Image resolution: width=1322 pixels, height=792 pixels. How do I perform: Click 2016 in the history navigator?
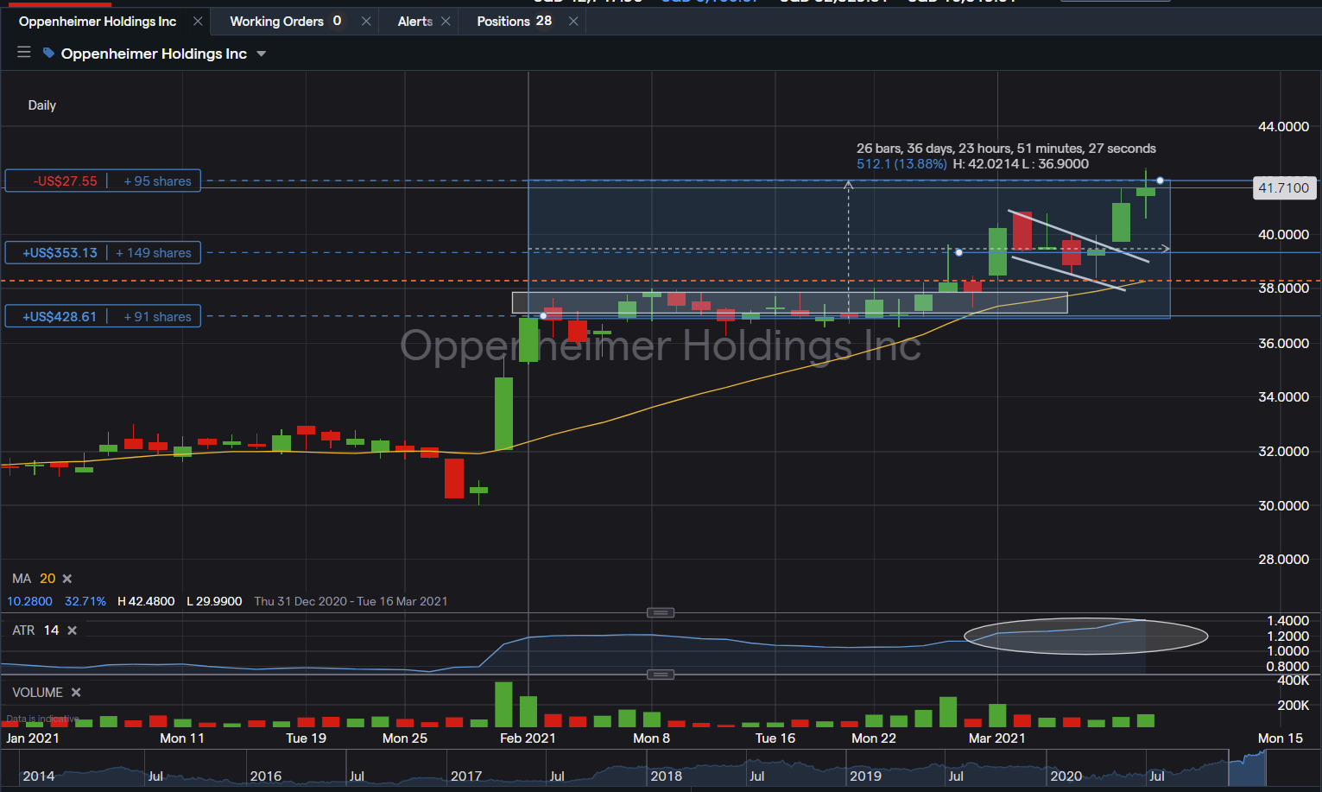(x=266, y=776)
